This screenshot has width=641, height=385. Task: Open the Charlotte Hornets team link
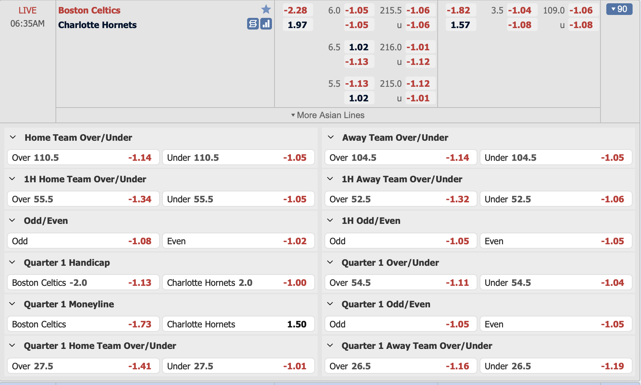tap(97, 25)
